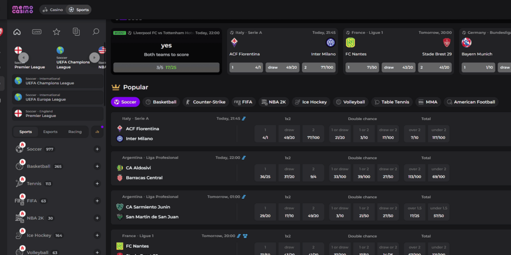Click the Ice Hockey icon in sports list
The width and height of the screenshot is (511, 255).
coord(19,236)
